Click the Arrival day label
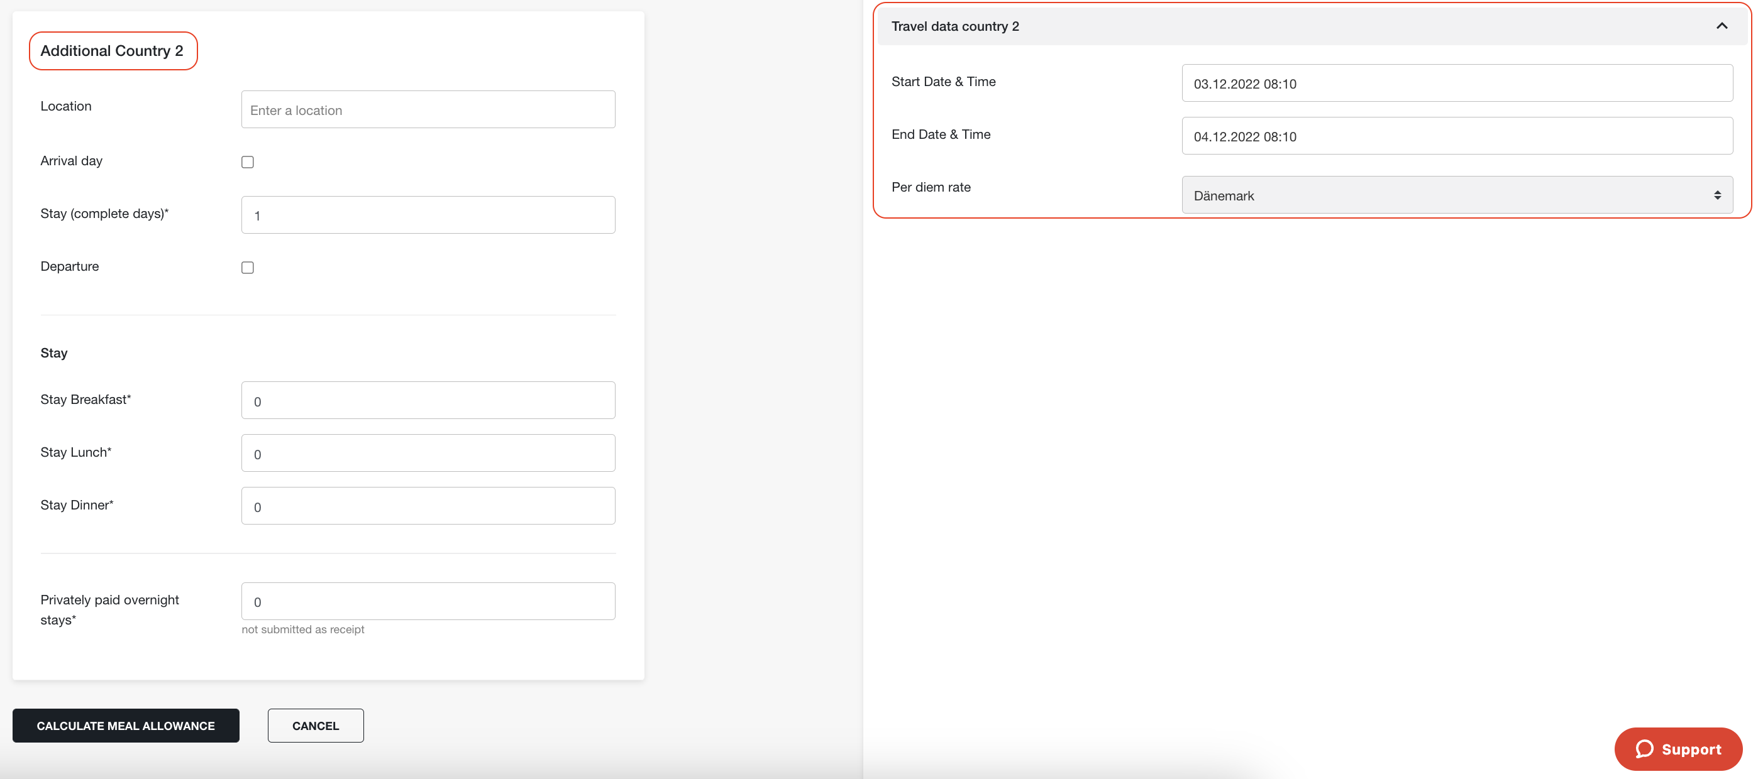Viewport: 1758px width, 779px height. pos(72,161)
